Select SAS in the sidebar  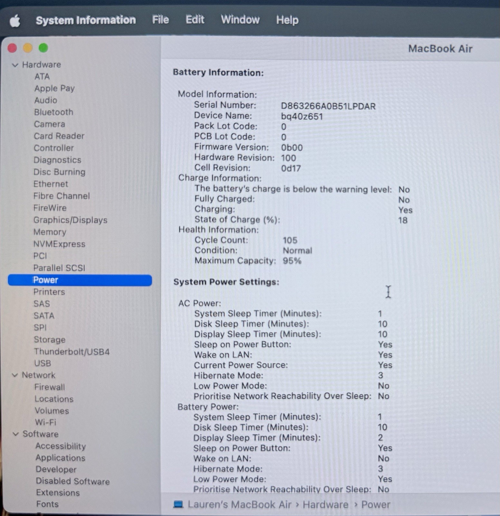(42, 304)
